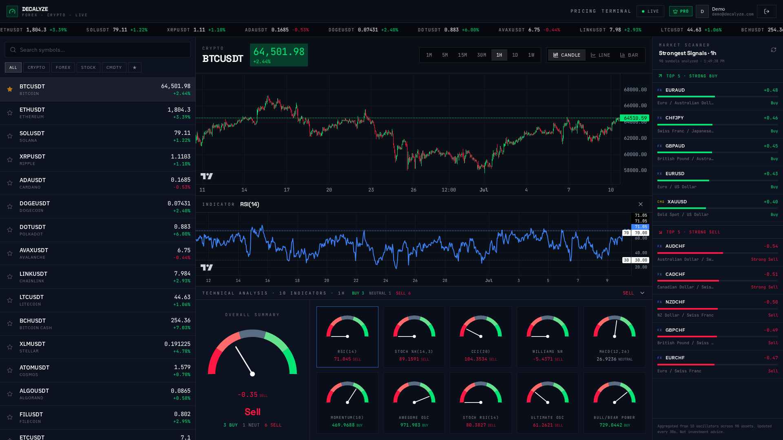Select the 5M timeframe
This screenshot has height=440, width=783.
point(445,55)
